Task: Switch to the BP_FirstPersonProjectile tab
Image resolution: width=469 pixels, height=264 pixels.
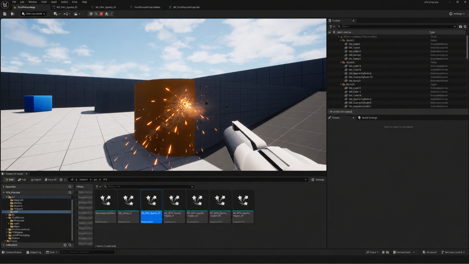Action: coord(186,7)
